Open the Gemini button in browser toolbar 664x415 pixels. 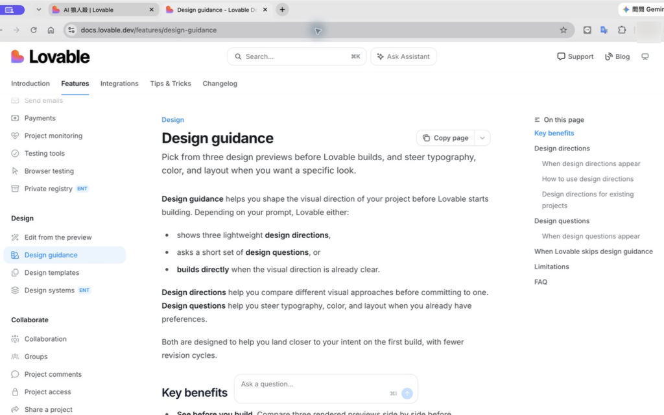click(x=642, y=9)
